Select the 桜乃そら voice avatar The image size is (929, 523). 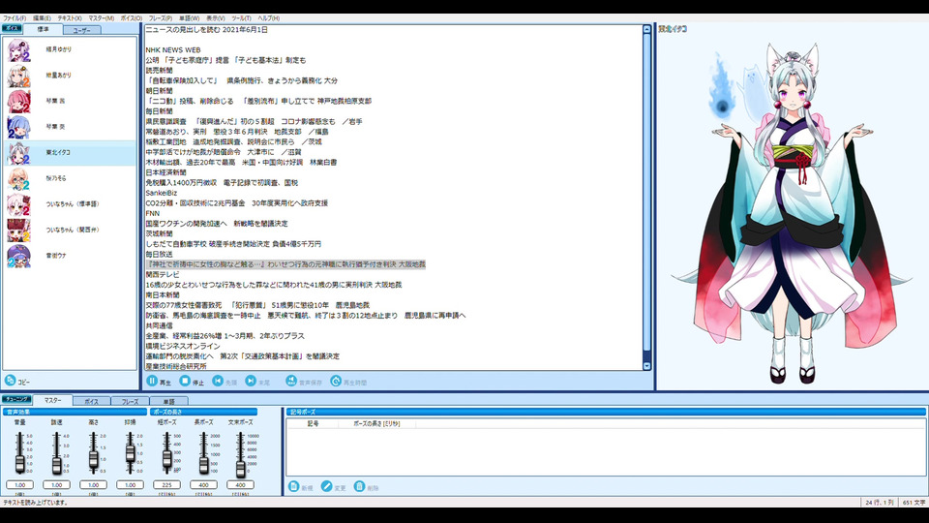click(18, 178)
